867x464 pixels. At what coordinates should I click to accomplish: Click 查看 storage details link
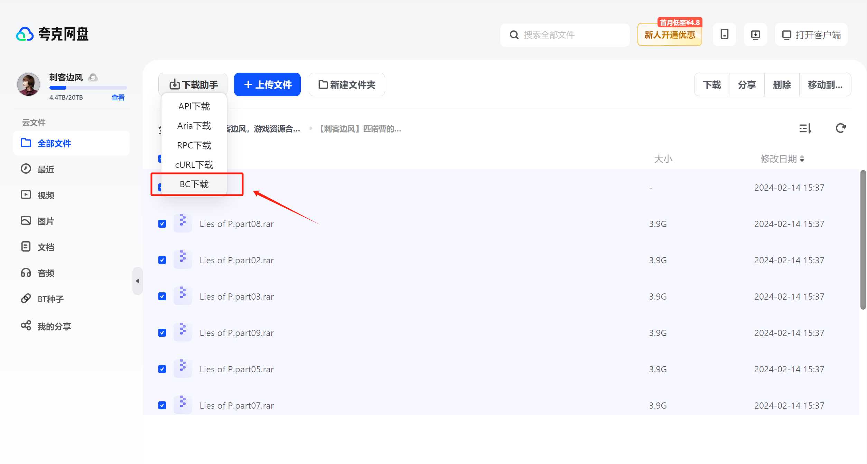tap(118, 98)
